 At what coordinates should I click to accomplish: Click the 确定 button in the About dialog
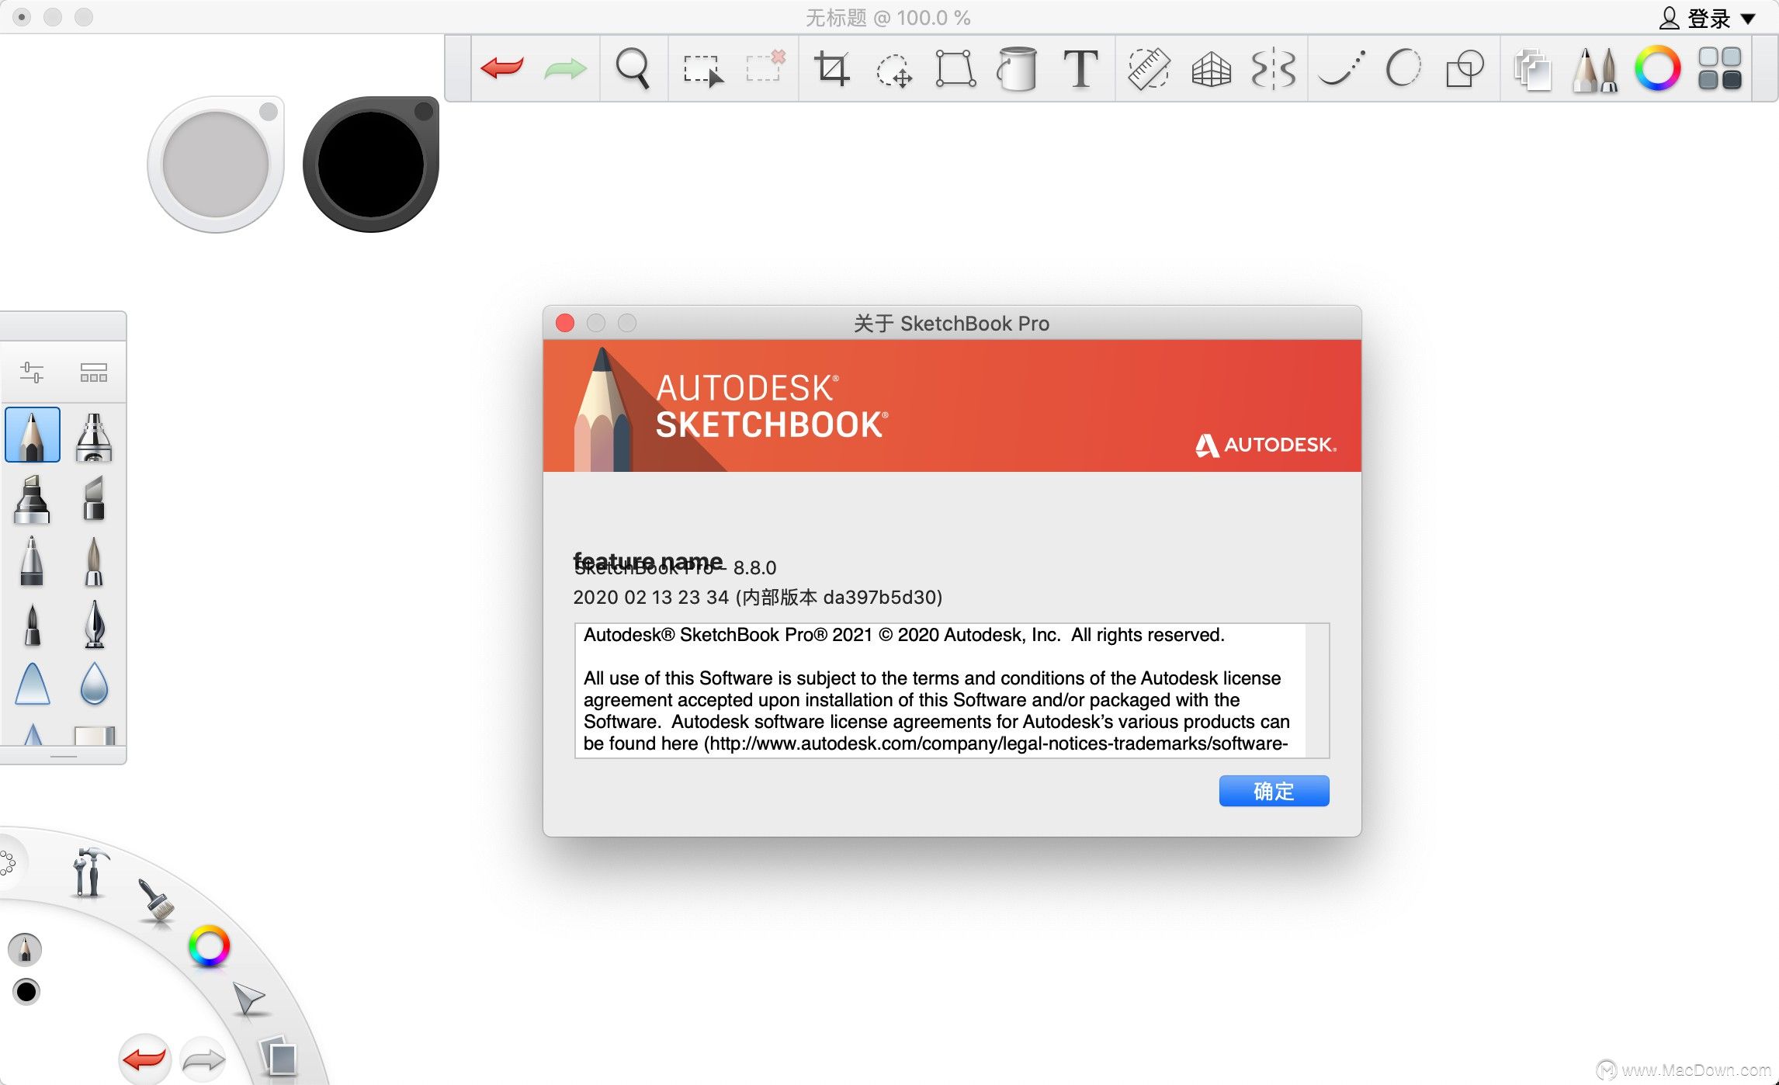[x=1274, y=791]
